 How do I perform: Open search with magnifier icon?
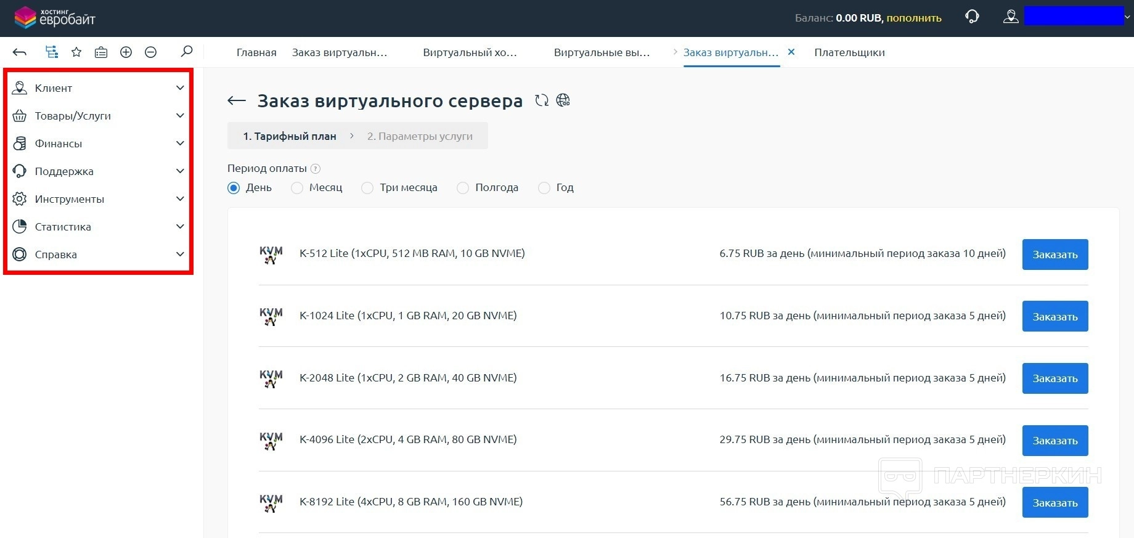coord(187,51)
